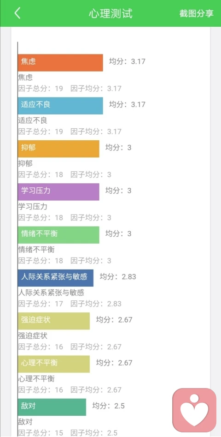Tap the 强迫症状 text below its bar
Image resolution: width=221 pixels, height=437 pixels.
[33, 336]
